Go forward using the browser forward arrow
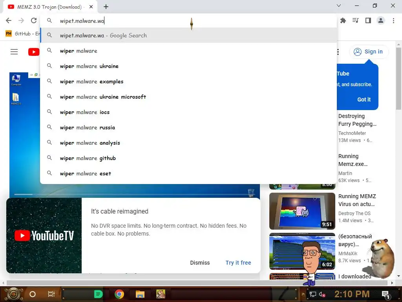This screenshot has height=302, width=402. pyautogui.click(x=21, y=20)
